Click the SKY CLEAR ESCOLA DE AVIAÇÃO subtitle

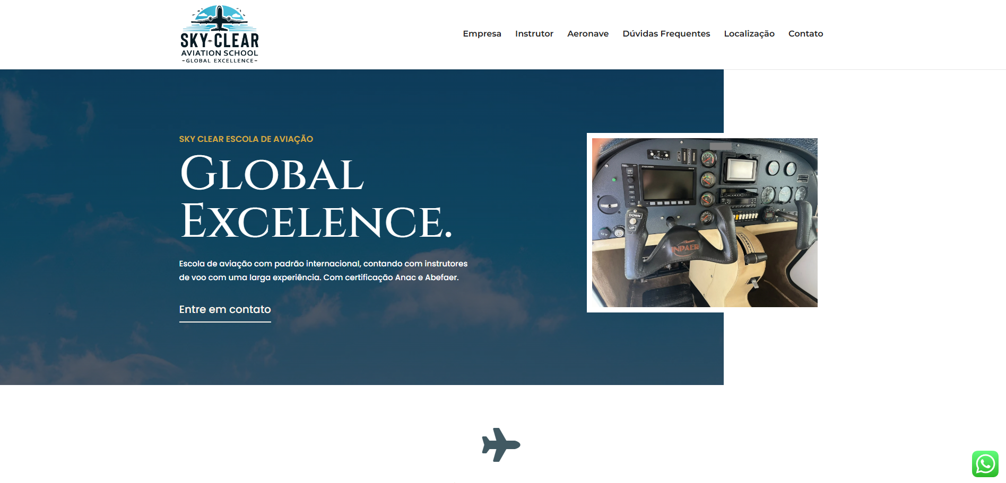click(x=246, y=139)
